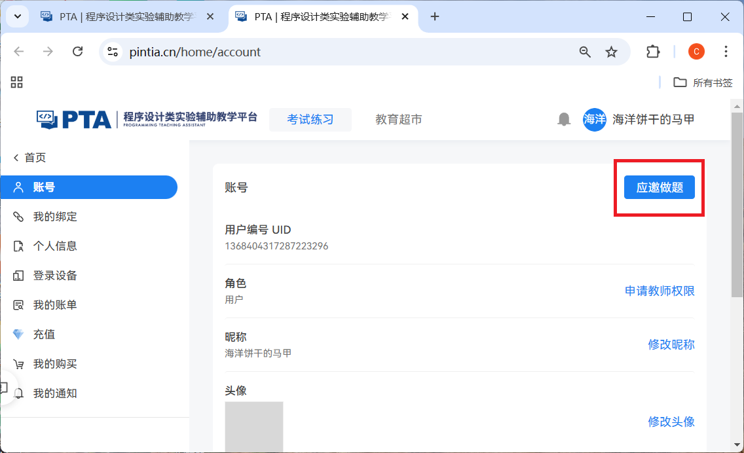
Task: Open the browser extensions puzzle icon
Action: [652, 52]
